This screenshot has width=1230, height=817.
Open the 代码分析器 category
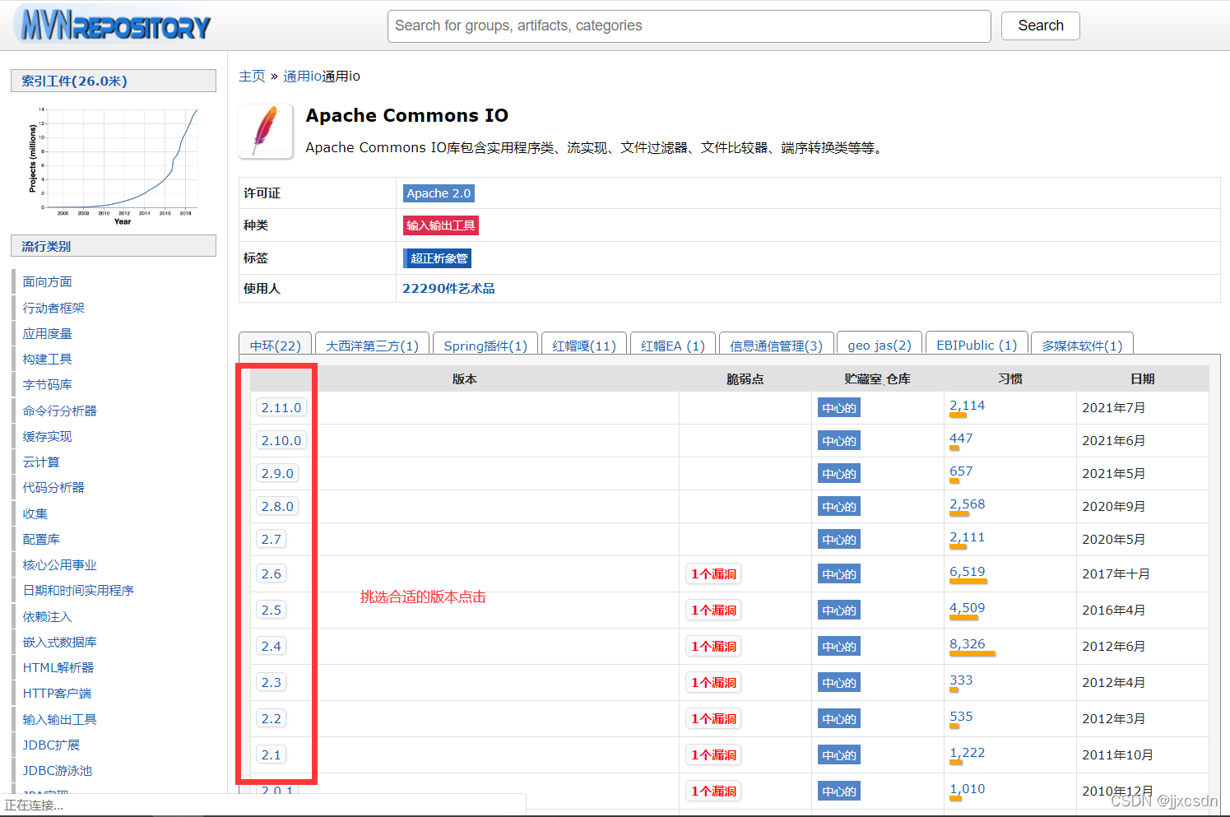click(53, 488)
